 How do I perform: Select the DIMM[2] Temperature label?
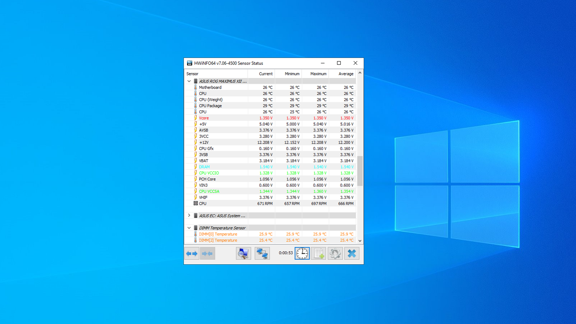click(x=218, y=240)
